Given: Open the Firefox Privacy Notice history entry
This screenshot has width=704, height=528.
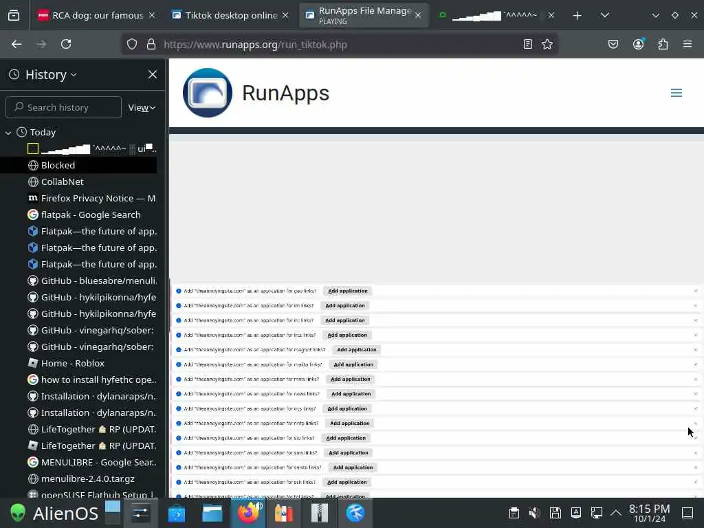Looking at the screenshot, I should pyautogui.click(x=78, y=198).
